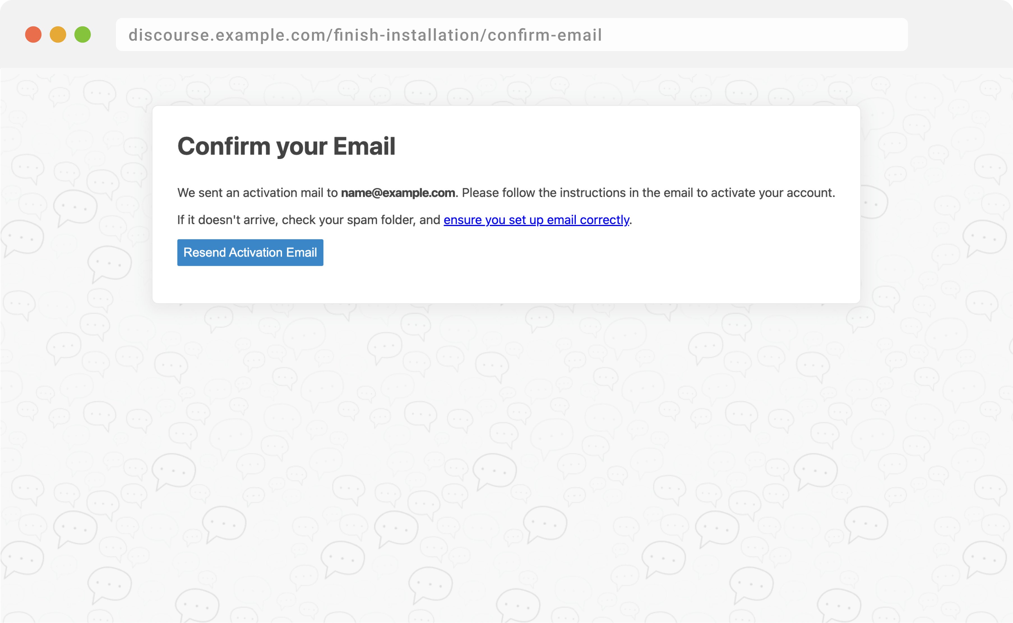This screenshot has height=623, width=1013.
Task: Click 'We sent an activation mail to' text
Action: tap(257, 193)
